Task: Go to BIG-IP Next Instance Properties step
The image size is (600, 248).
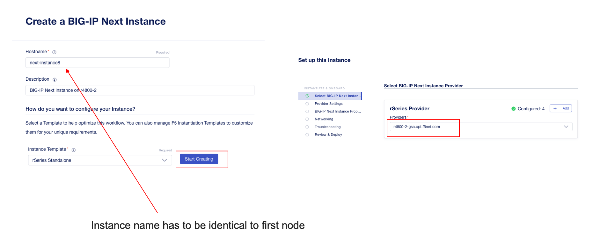Action: (x=338, y=111)
